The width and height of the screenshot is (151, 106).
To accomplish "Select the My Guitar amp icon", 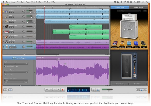I will click(7, 47).
